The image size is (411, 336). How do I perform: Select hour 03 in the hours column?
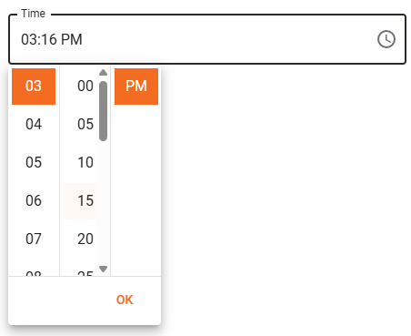pos(34,87)
